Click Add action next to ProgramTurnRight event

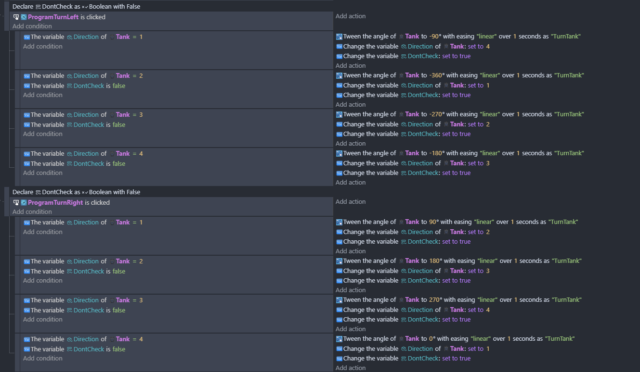pyautogui.click(x=351, y=202)
